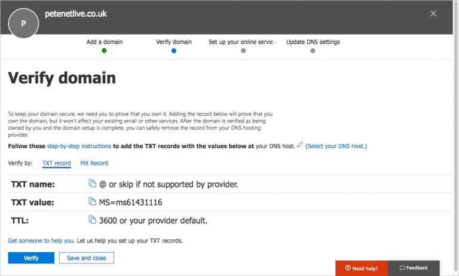Copy the TXT value MS=ms61431116 icon
This screenshot has width=459, height=276.
click(x=92, y=202)
